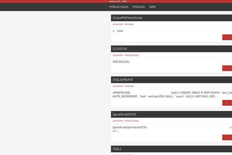Click the red read-more arrow under [SQL]UPDATE
The image size is (232, 155).
227,103
